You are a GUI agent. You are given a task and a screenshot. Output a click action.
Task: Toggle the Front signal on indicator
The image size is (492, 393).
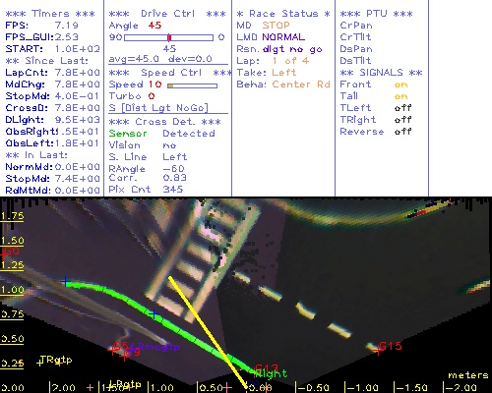point(400,84)
